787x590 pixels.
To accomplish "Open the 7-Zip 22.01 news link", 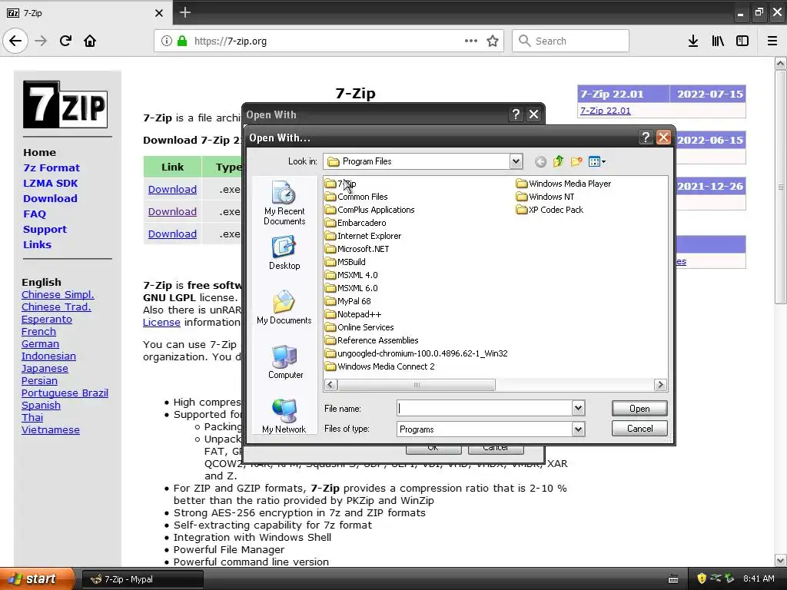I will tap(606, 111).
